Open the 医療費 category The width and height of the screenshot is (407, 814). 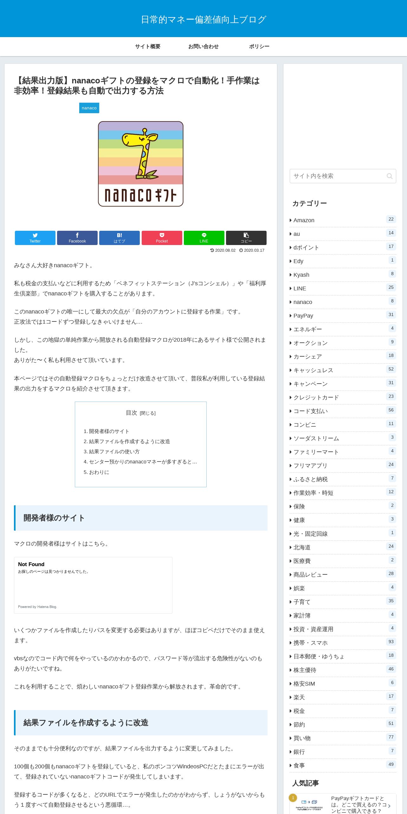point(343,561)
